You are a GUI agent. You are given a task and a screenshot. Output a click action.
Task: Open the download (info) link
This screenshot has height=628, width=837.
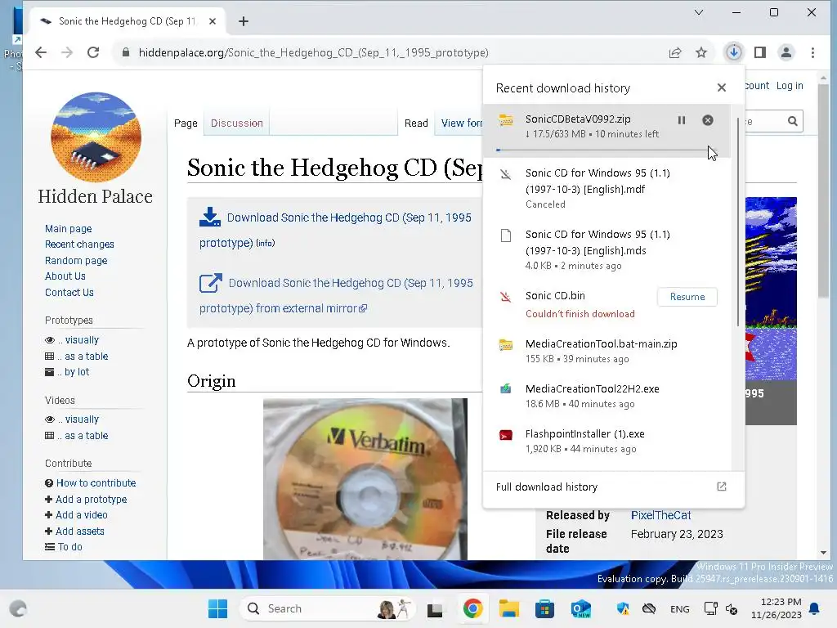pos(266,244)
